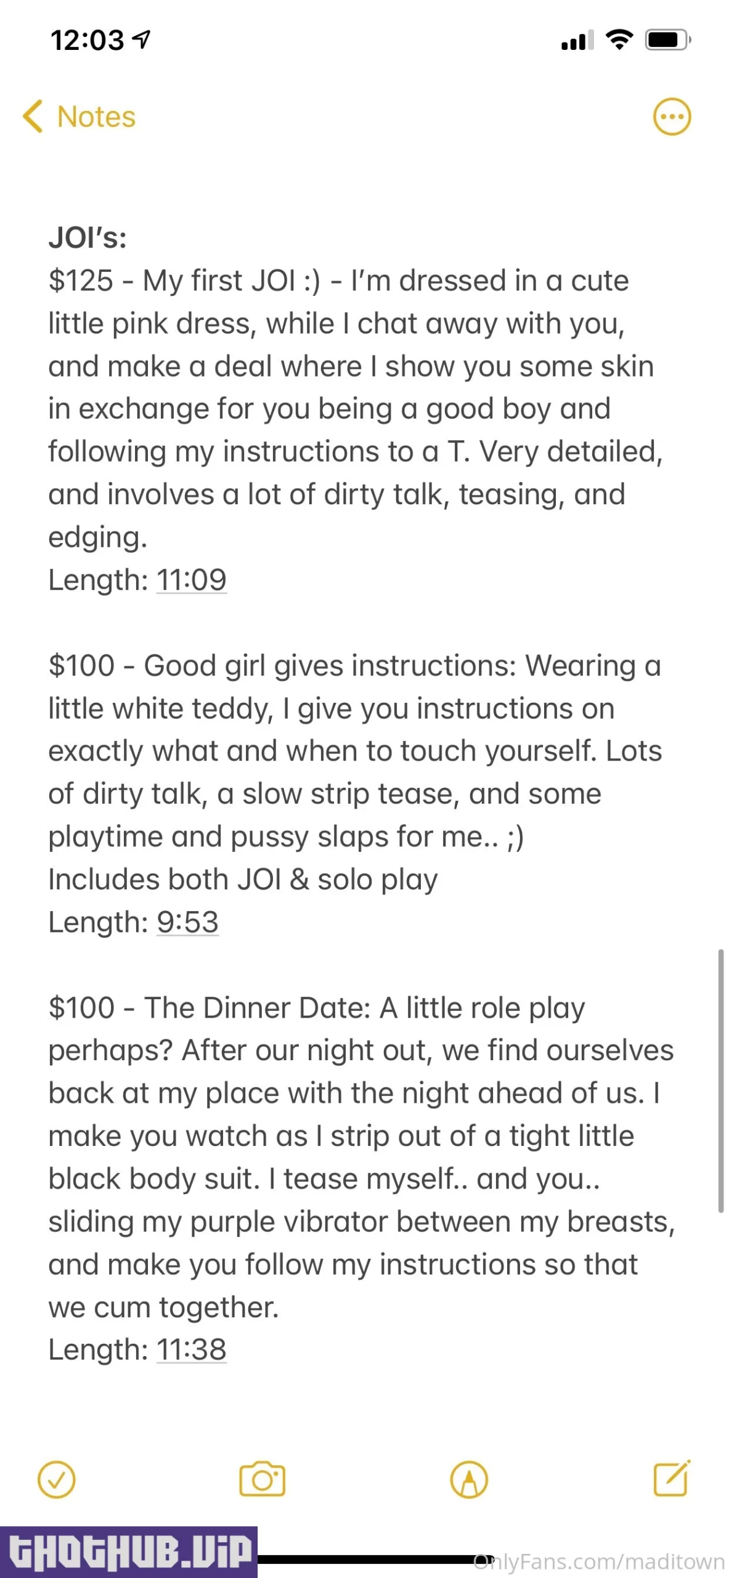
Task: Start Markup with the pen icon
Action: pos(469,1479)
